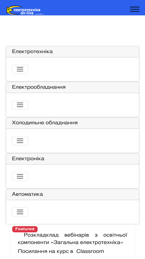This screenshot has width=145, height=259.
Task: Expand the hamburger menu under Автоматика
Action: [x=20, y=212]
